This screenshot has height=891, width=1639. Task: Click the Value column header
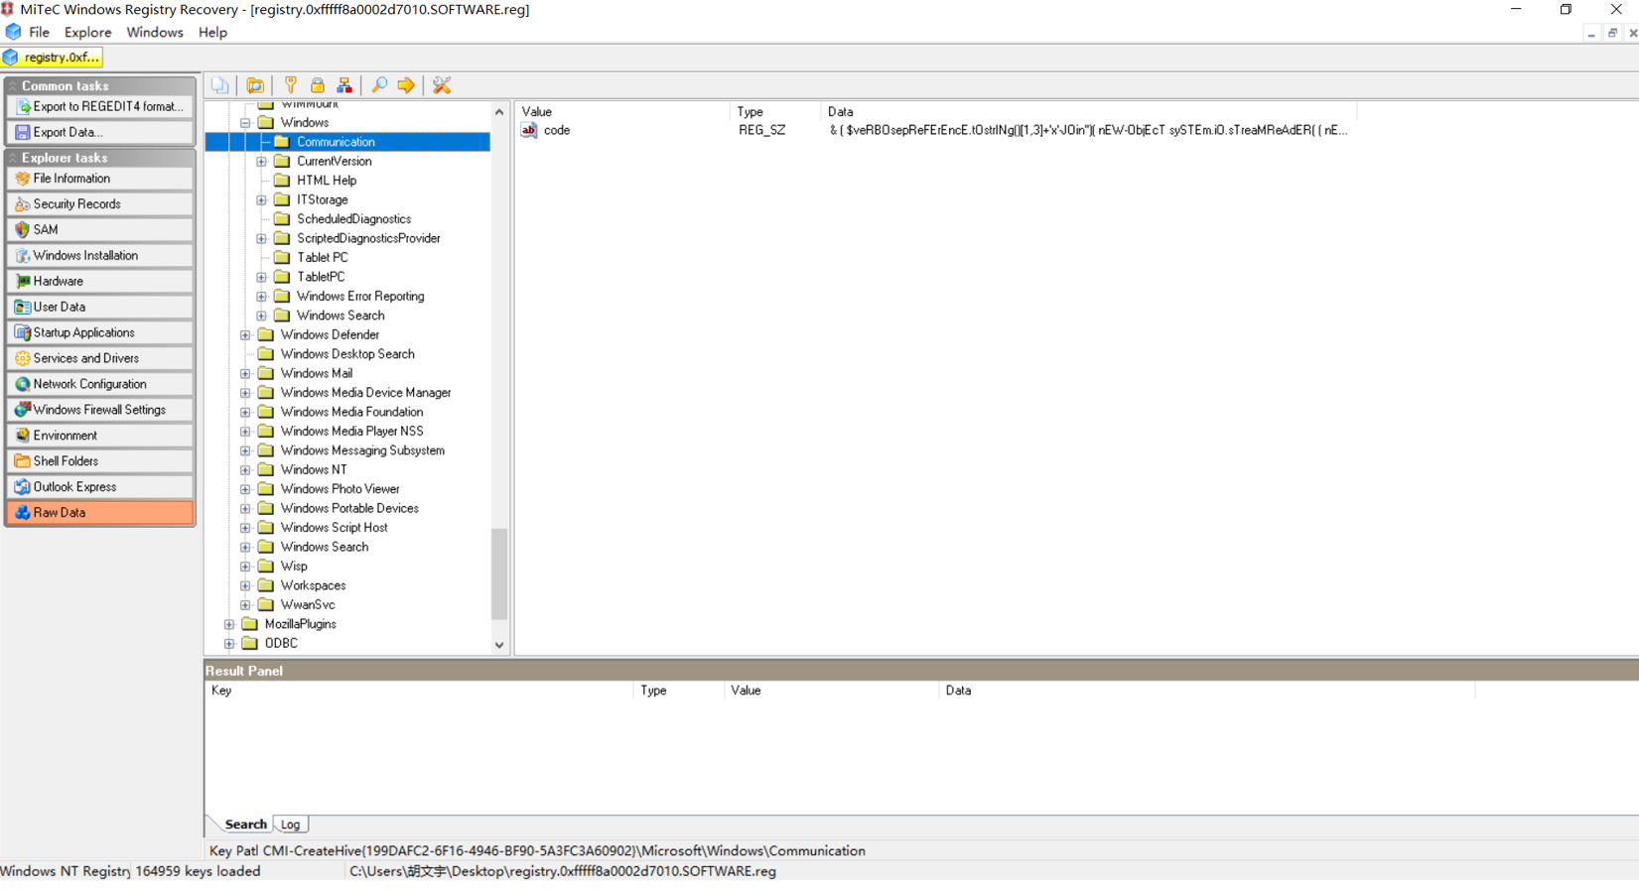pos(623,112)
